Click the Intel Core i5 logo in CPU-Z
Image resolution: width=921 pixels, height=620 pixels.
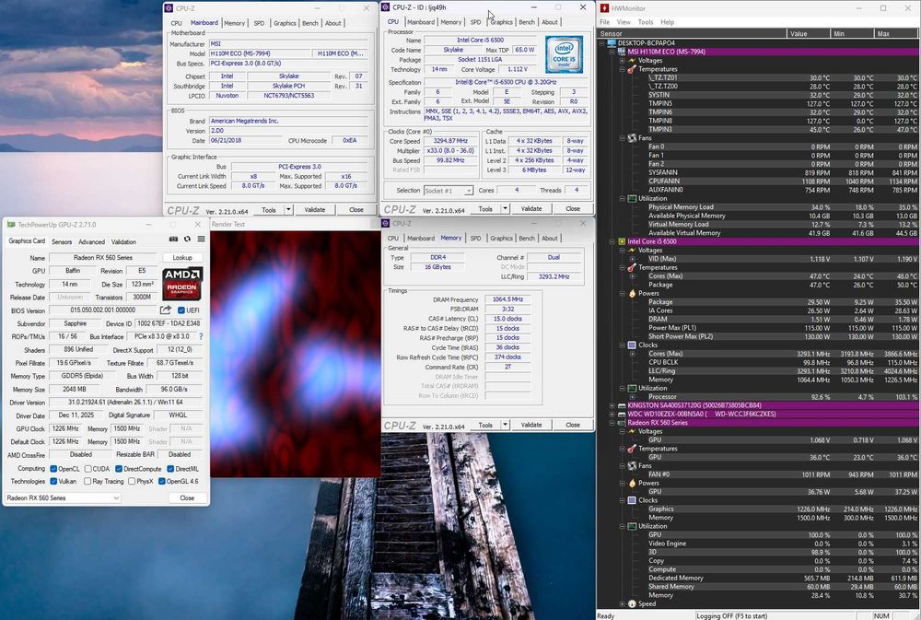point(564,54)
